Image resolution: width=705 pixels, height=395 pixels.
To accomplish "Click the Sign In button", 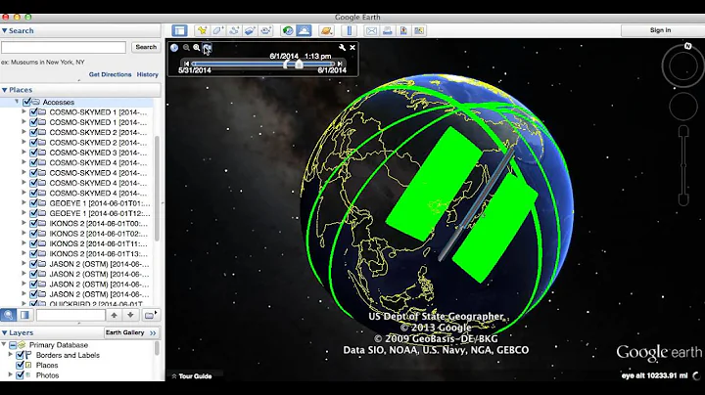I will (x=660, y=30).
